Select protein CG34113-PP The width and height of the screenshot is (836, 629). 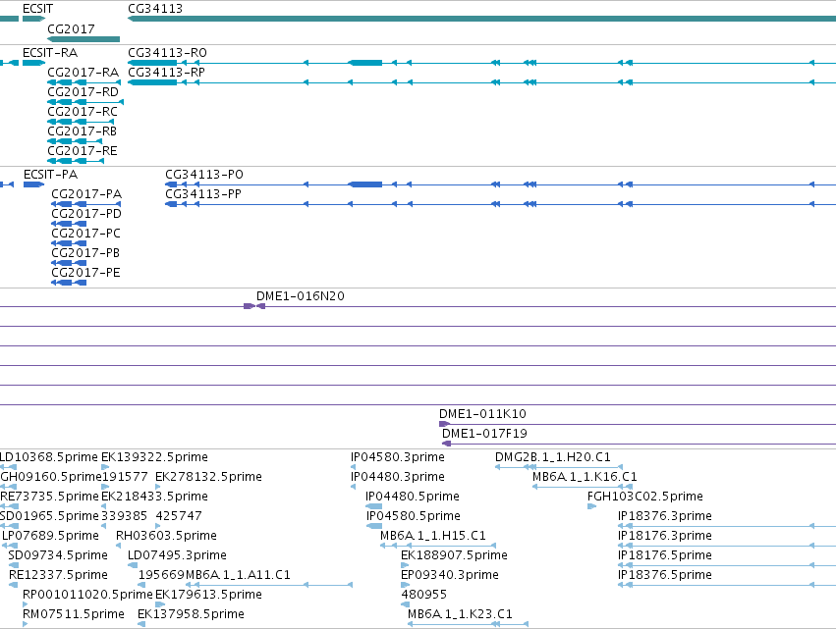202,194
